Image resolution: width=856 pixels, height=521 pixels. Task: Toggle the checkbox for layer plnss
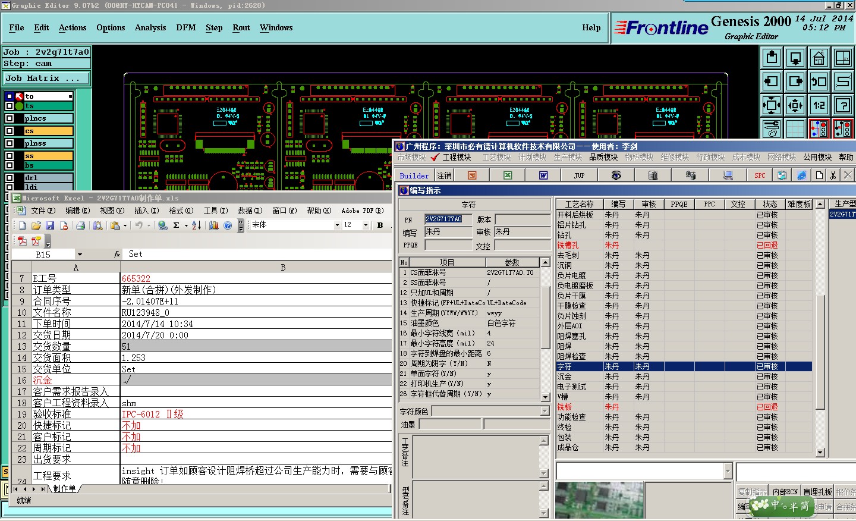pos(9,143)
